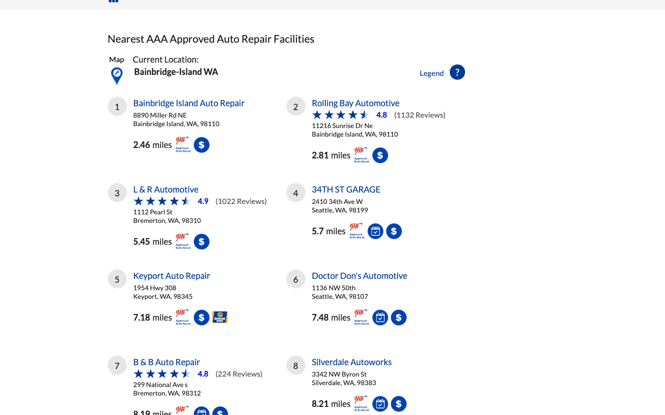This screenshot has height=415, width=665.
Task: Click NAPA AutoCare badge for Keyport Auto Repair
Action: pyautogui.click(x=220, y=317)
